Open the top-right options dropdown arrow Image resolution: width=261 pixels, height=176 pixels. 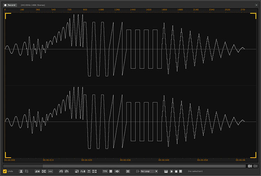tap(257, 5)
